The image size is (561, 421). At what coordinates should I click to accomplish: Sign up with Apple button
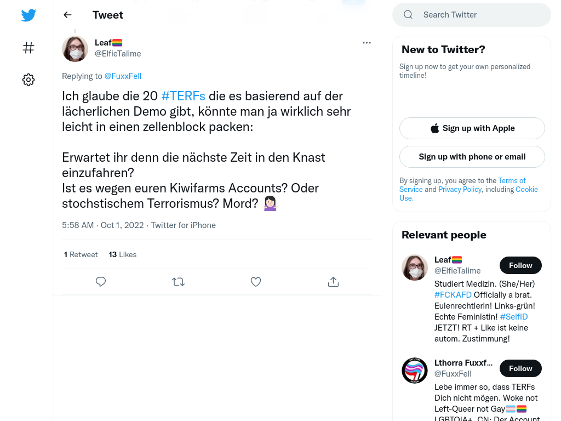click(x=472, y=128)
